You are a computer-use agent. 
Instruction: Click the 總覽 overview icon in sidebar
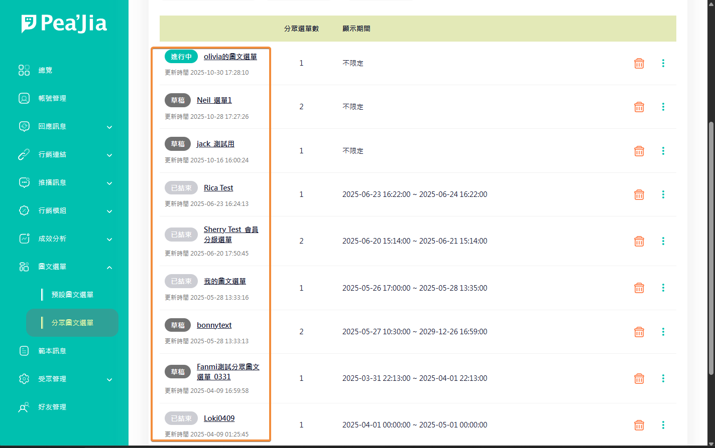[x=24, y=70]
